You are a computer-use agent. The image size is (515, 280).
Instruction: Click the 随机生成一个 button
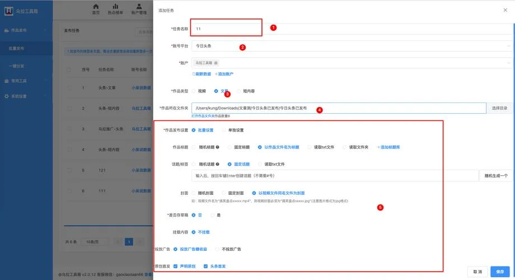[x=496, y=176]
